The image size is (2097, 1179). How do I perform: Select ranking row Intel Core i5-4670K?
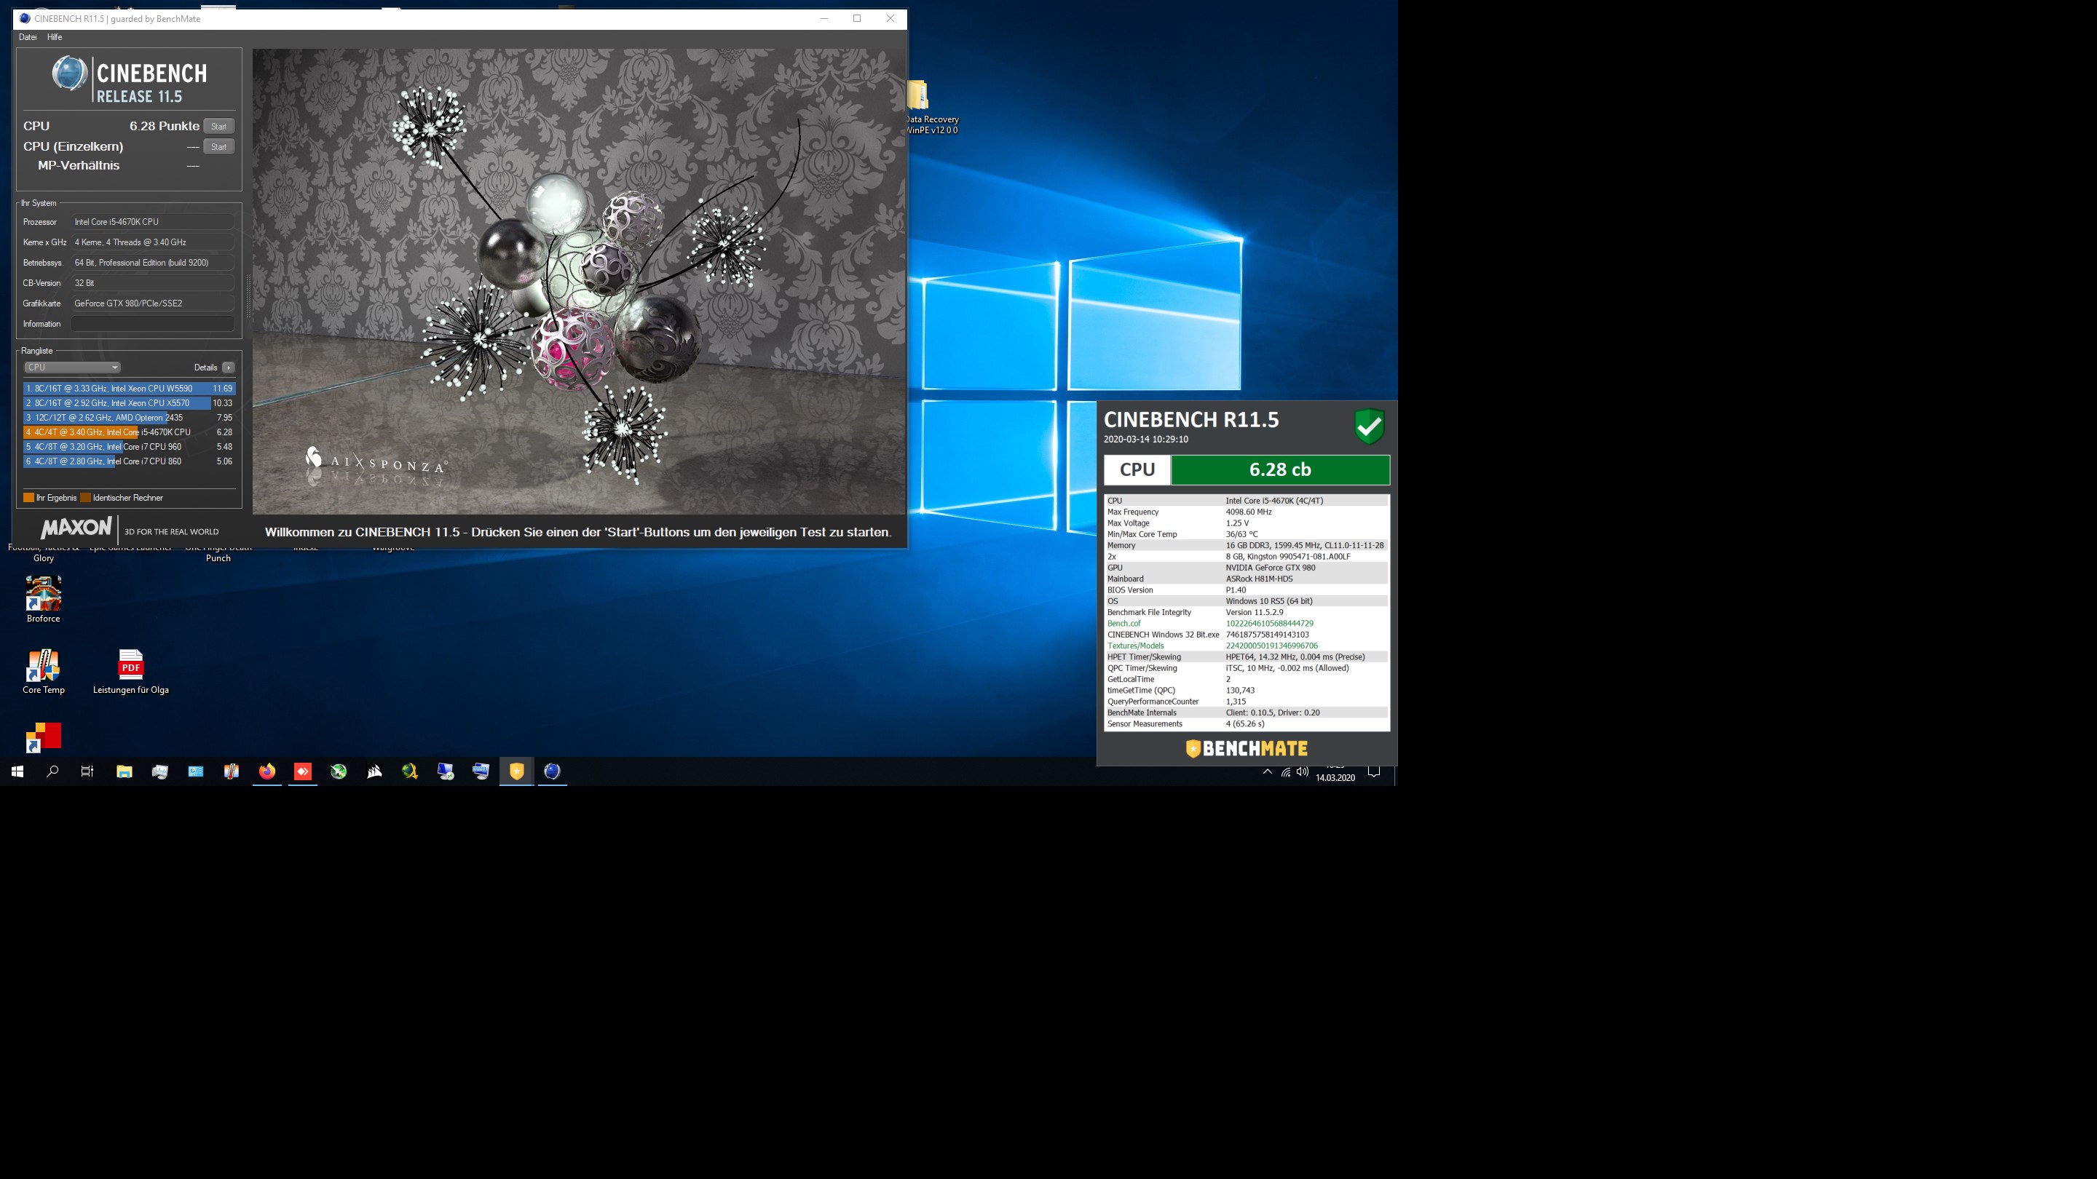[x=130, y=432]
